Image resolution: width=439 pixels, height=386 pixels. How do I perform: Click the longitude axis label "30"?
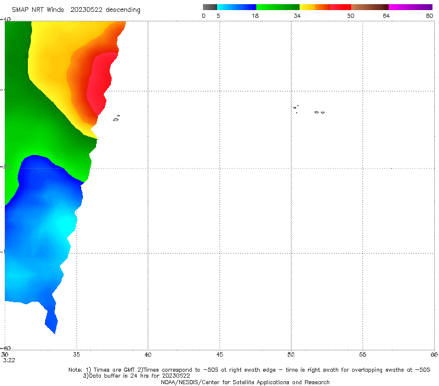click(5, 355)
